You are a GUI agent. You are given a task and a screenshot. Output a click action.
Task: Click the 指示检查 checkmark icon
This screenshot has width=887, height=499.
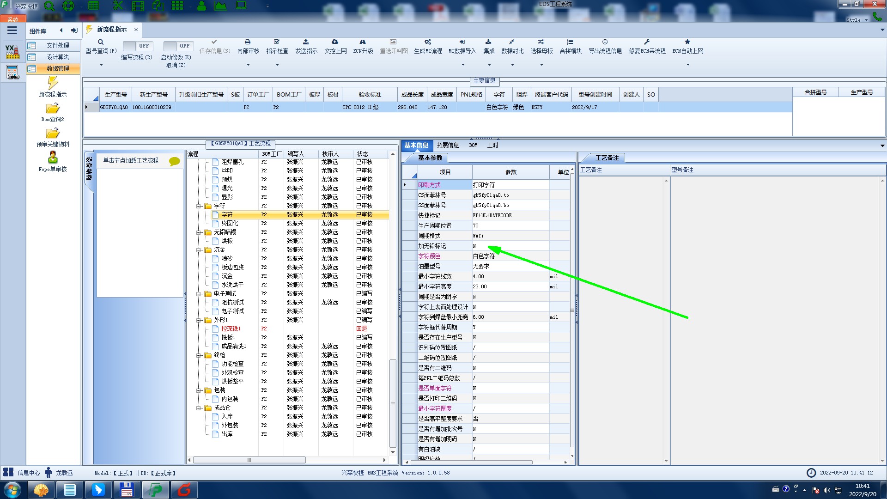point(277,42)
